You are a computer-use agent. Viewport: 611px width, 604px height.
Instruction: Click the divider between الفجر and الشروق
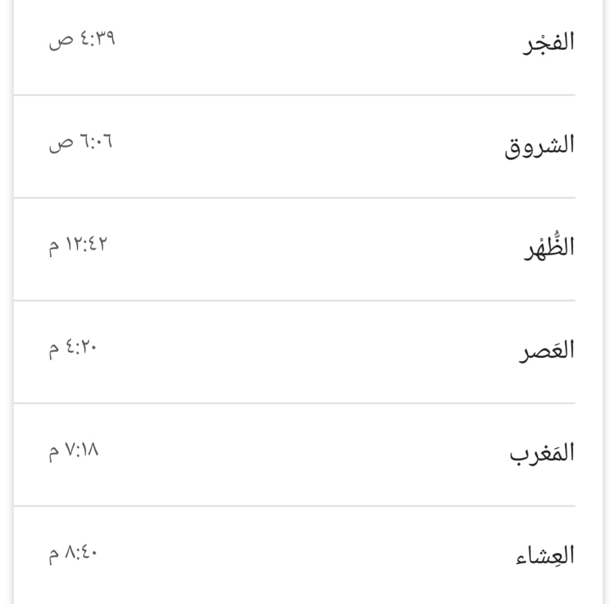click(294, 95)
